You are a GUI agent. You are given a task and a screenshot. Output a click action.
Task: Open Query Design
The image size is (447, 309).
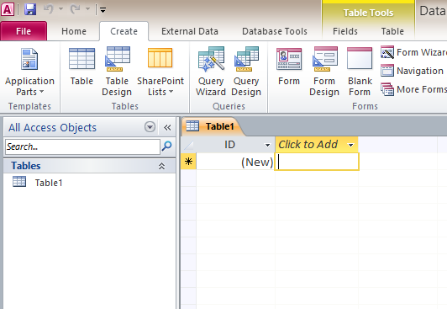[246, 72]
